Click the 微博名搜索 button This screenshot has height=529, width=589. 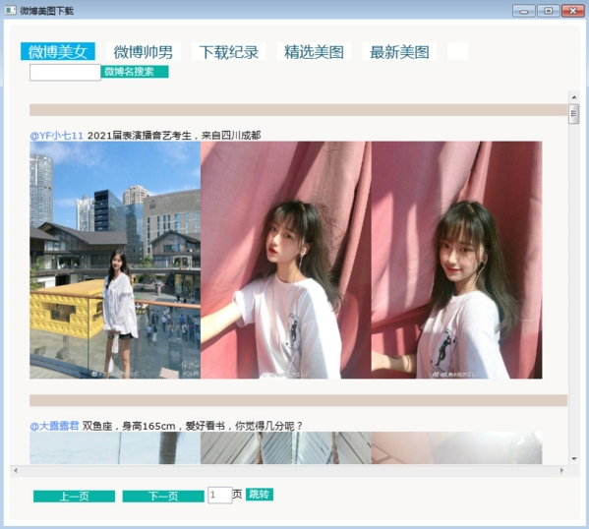135,72
